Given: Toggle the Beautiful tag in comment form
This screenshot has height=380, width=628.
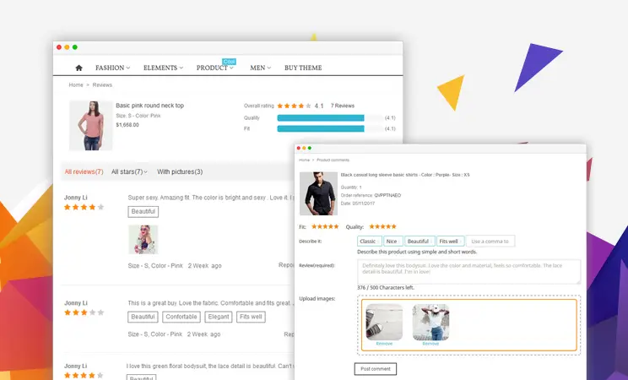Looking at the screenshot, I should [x=419, y=242].
